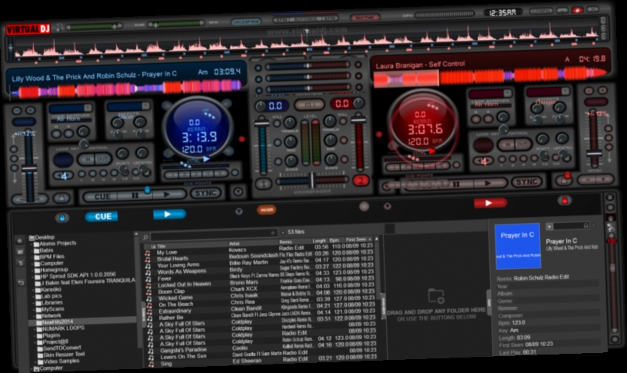Open the RHYTHM tab at top
The image size is (627, 373).
click(365, 18)
